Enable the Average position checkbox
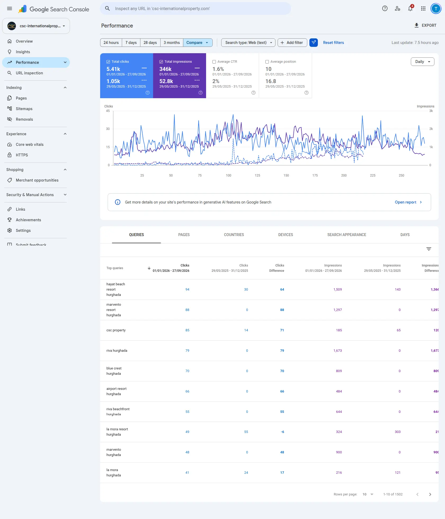This screenshot has height=519, width=445. tap(267, 62)
